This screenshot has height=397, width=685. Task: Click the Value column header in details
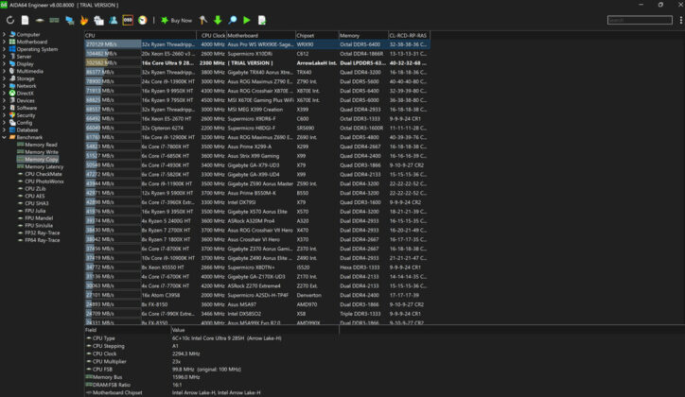coord(255,330)
